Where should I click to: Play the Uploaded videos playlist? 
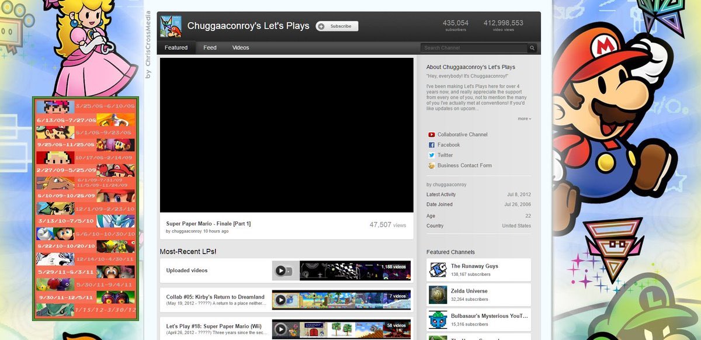tap(281, 270)
